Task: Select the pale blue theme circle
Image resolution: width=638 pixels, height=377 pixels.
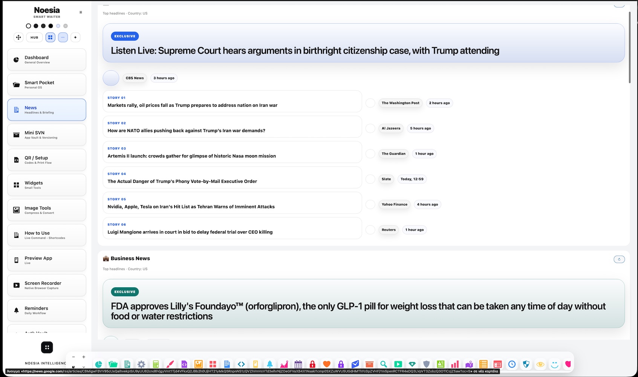Action: [58, 26]
